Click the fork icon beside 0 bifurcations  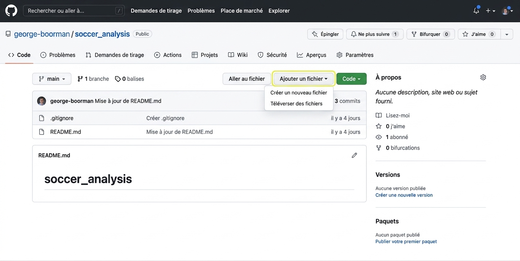[379, 148]
